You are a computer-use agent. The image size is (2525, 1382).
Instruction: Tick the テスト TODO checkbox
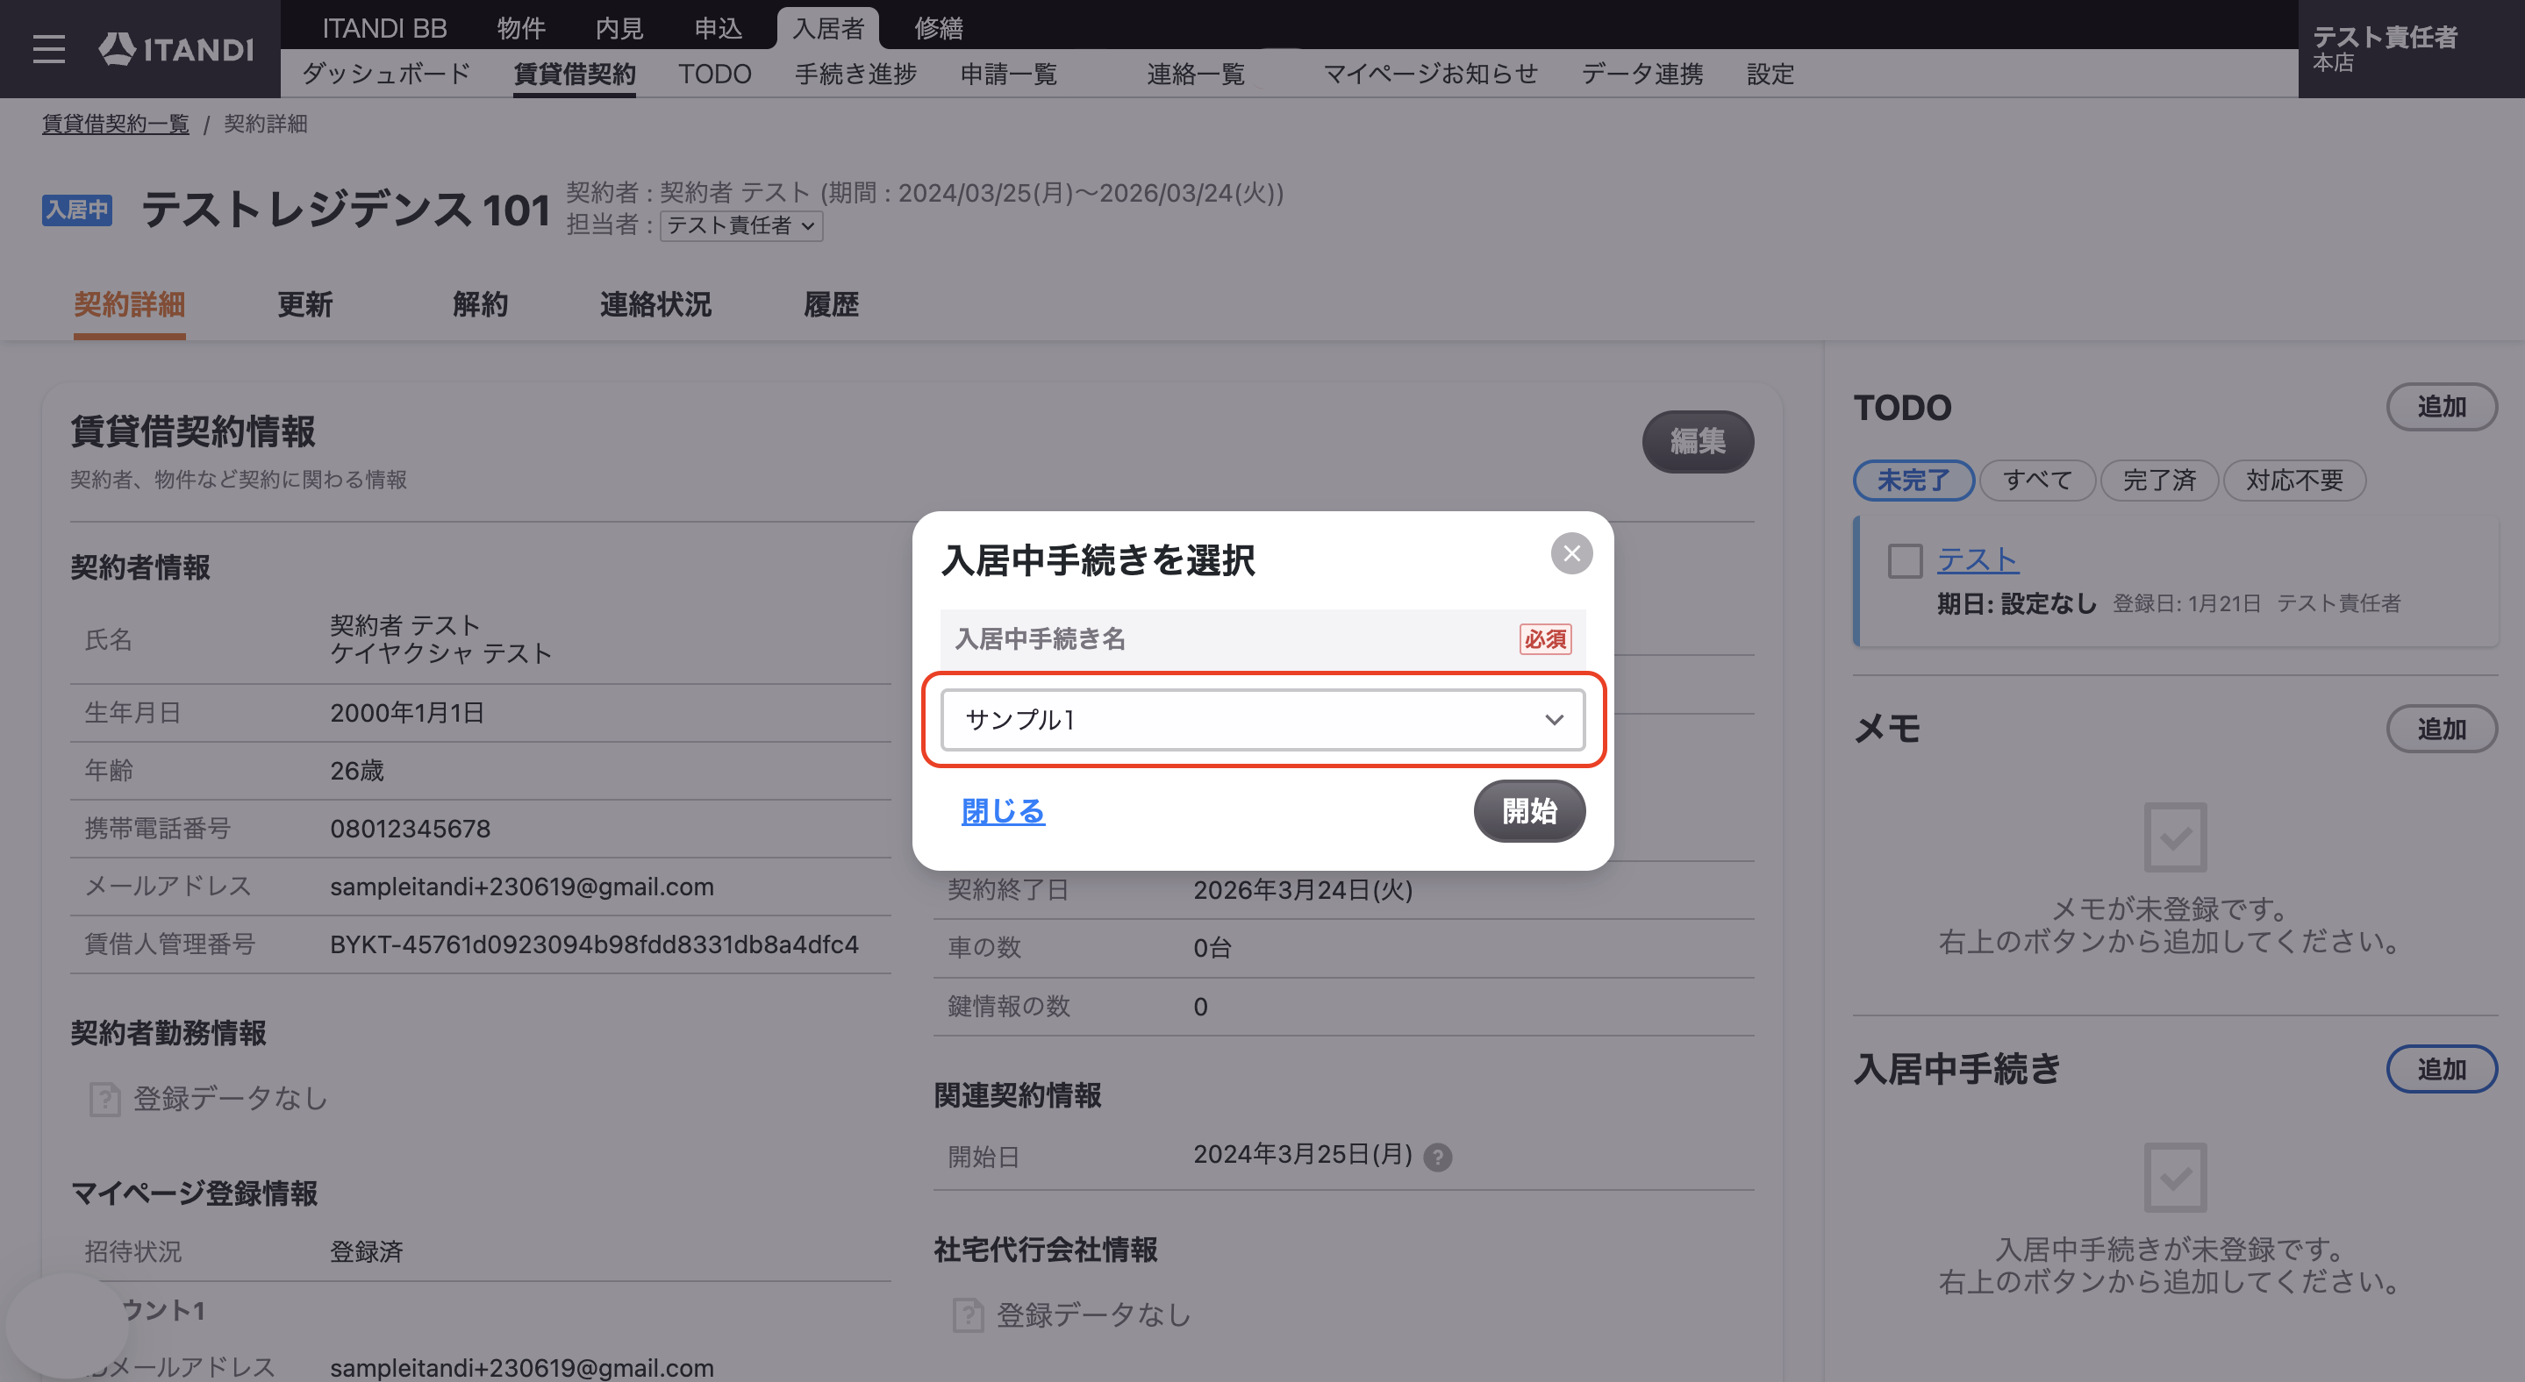(x=1905, y=561)
